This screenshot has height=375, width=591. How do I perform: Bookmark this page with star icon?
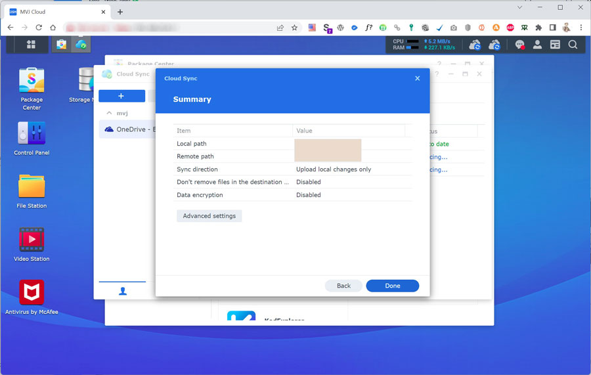coord(294,28)
